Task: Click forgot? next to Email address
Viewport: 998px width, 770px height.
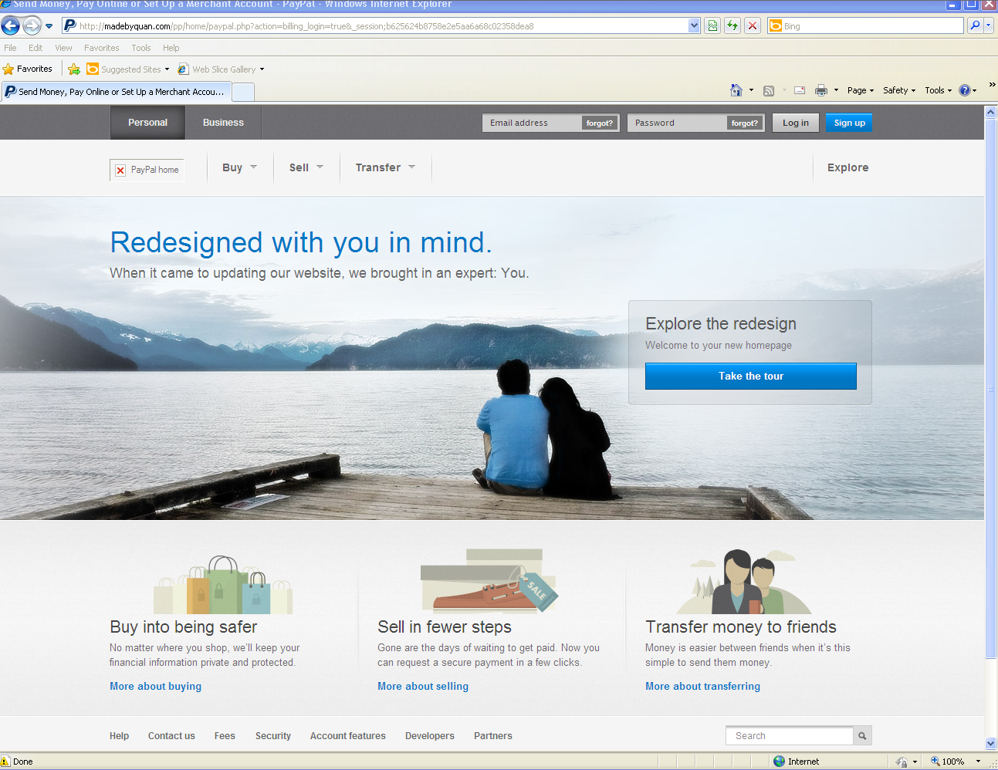Action: [x=600, y=123]
